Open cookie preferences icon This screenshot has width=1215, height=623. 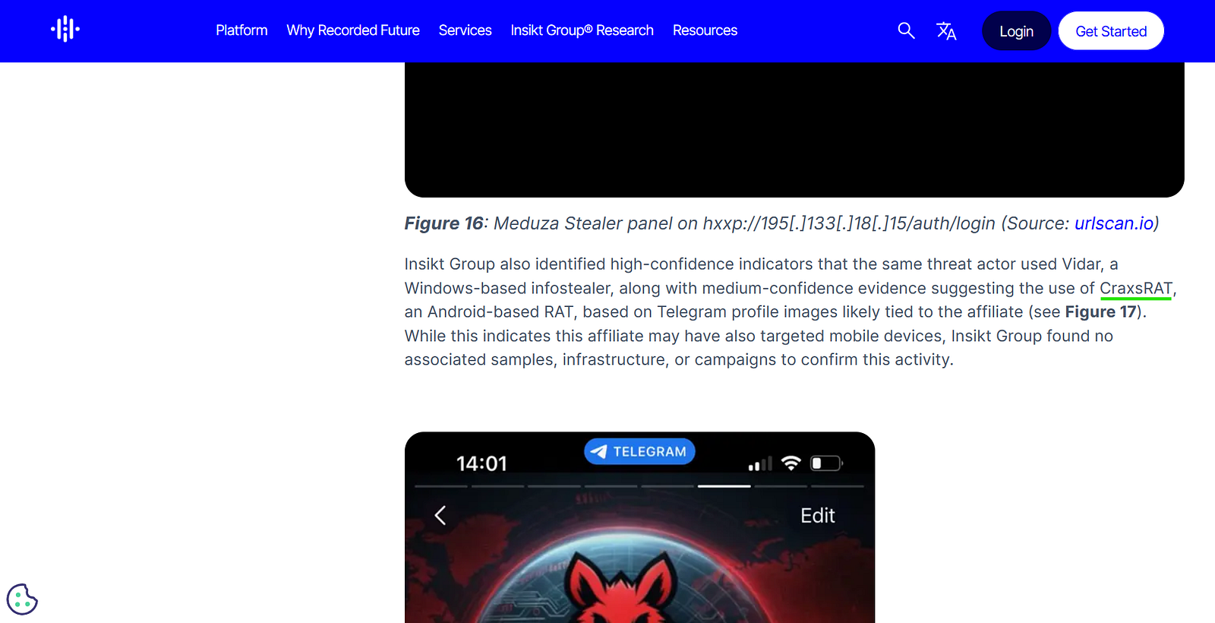pyautogui.click(x=22, y=599)
